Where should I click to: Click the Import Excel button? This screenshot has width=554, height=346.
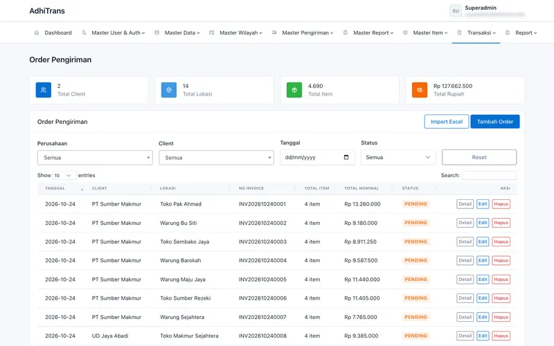(x=447, y=122)
